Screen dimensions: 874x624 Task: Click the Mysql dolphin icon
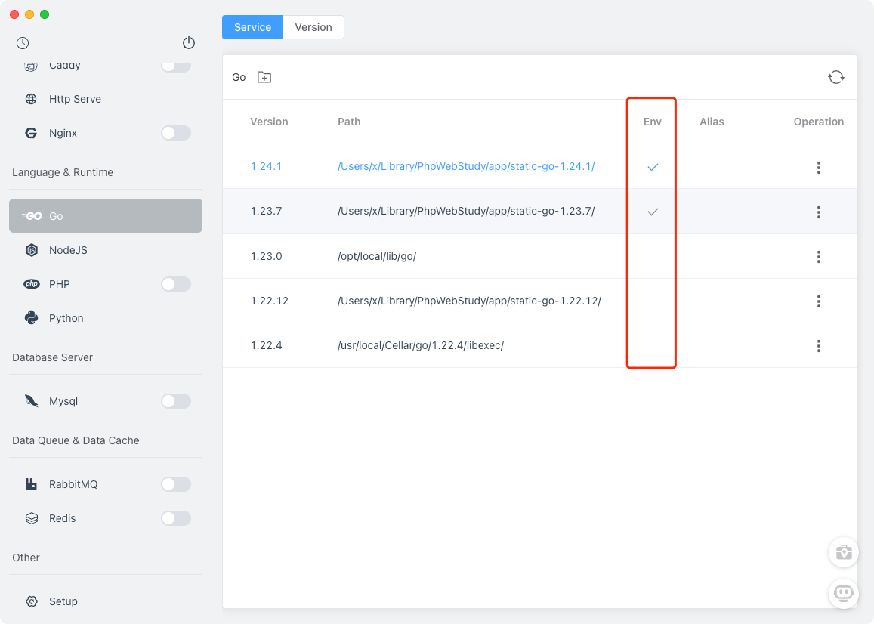click(x=31, y=401)
